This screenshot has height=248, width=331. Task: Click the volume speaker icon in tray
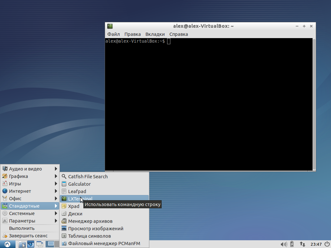283,244
